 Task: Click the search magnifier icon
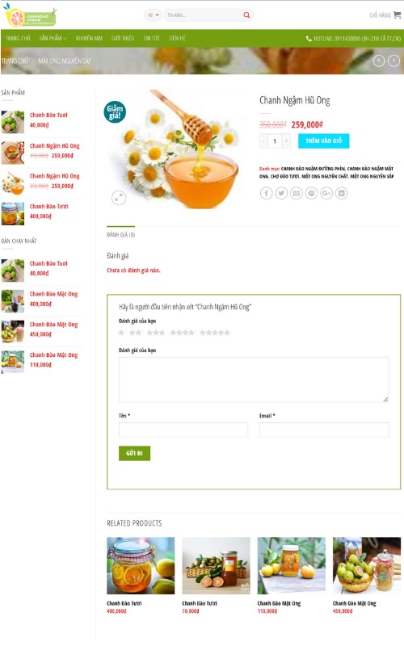click(246, 15)
